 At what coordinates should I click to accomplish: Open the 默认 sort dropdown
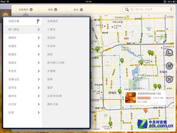tap(78, 10)
